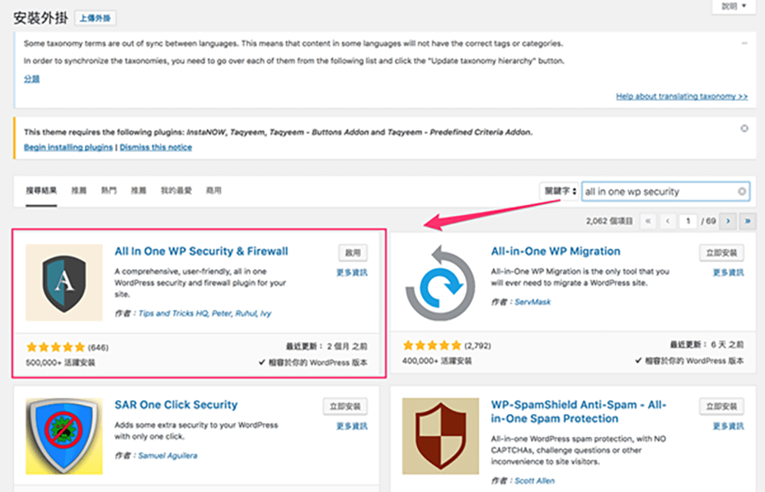Click the star rating of All In One WP Security
Screen dimensions: 765x492
point(56,347)
